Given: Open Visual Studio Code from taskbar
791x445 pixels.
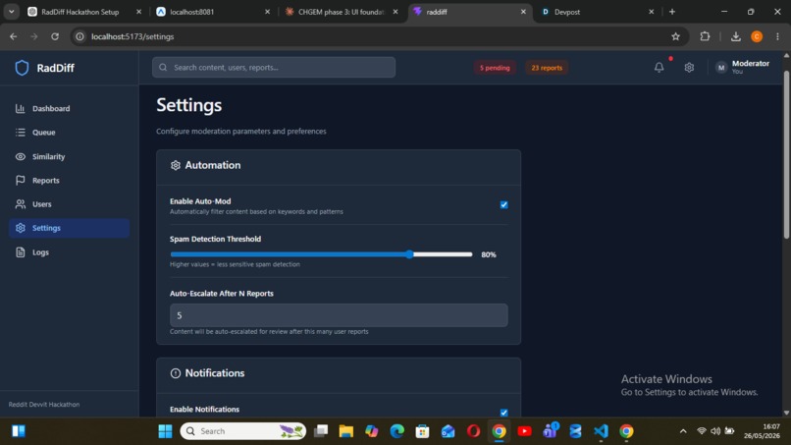Looking at the screenshot, I should pyautogui.click(x=601, y=431).
